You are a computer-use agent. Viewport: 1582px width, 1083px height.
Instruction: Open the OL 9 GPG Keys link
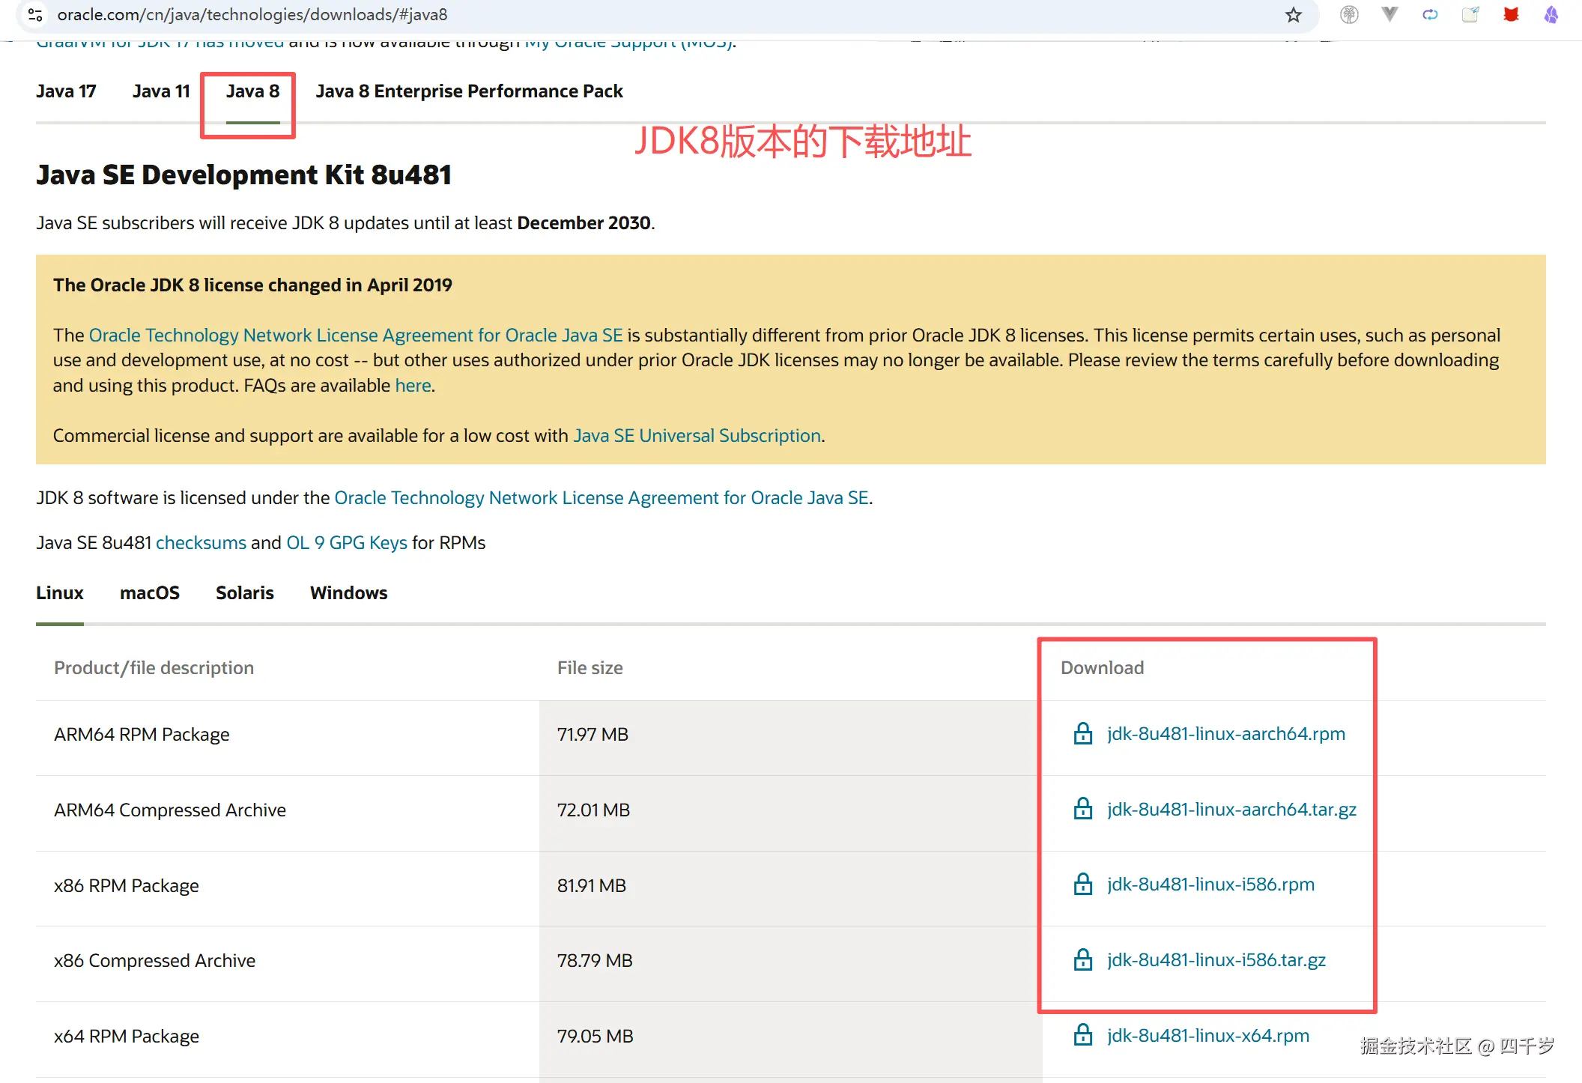(347, 542)
